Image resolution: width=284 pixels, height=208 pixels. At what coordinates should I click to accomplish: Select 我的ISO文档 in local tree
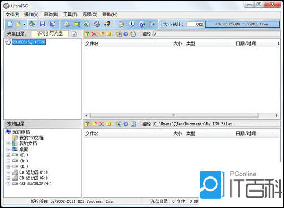click(31, 138)
